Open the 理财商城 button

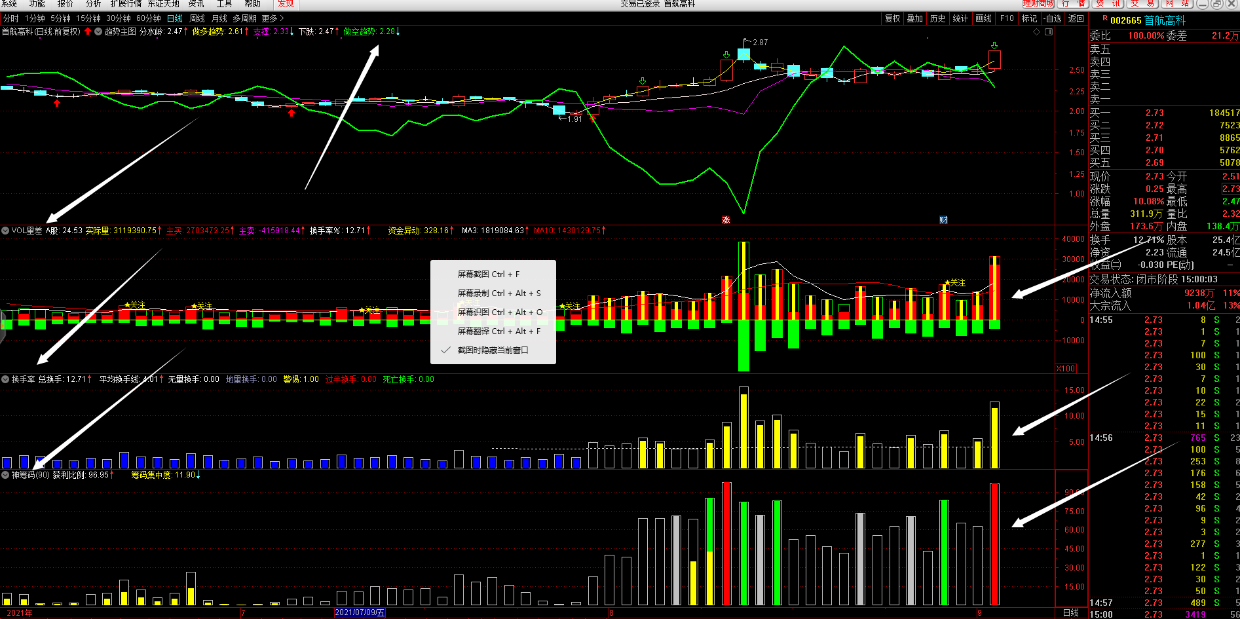point(1038,4)
